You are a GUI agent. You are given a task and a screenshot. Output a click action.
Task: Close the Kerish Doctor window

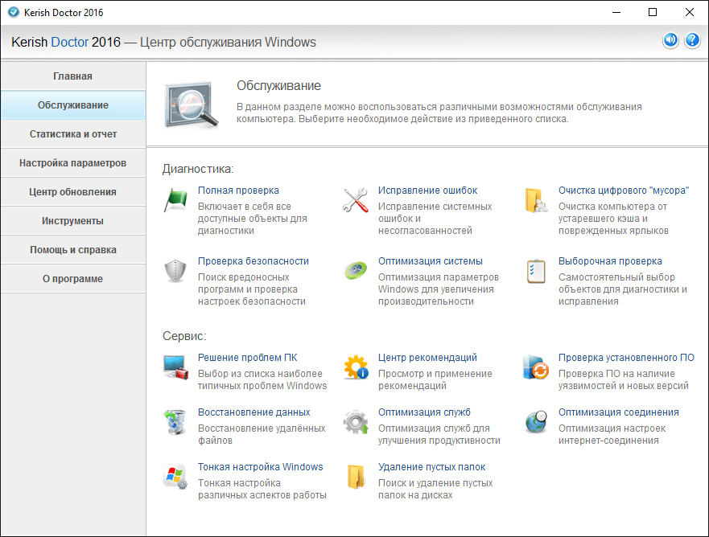point(690,12)
